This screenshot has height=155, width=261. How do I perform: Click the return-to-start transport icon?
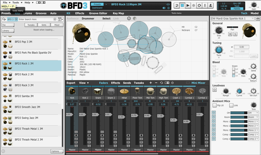177,5
